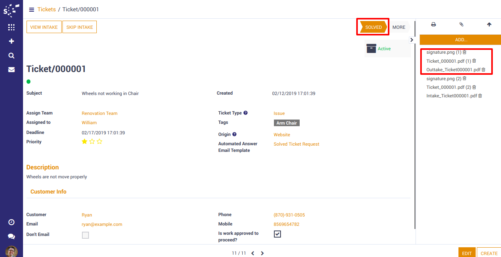Click the plus icon in left sidebar

click(x=11, y=41)
